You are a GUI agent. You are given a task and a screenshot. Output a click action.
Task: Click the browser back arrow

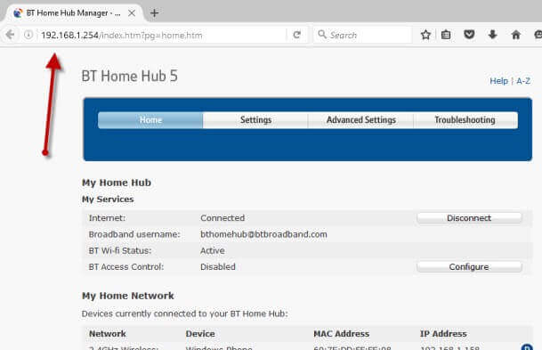point(10,35)
